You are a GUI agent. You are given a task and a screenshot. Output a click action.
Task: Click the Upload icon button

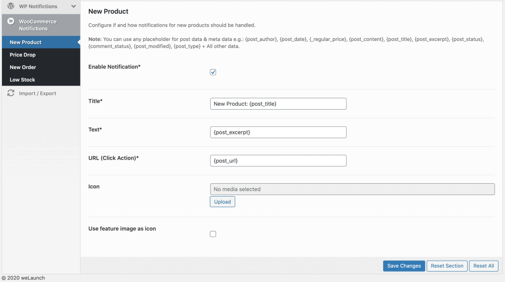coord(222,202)
